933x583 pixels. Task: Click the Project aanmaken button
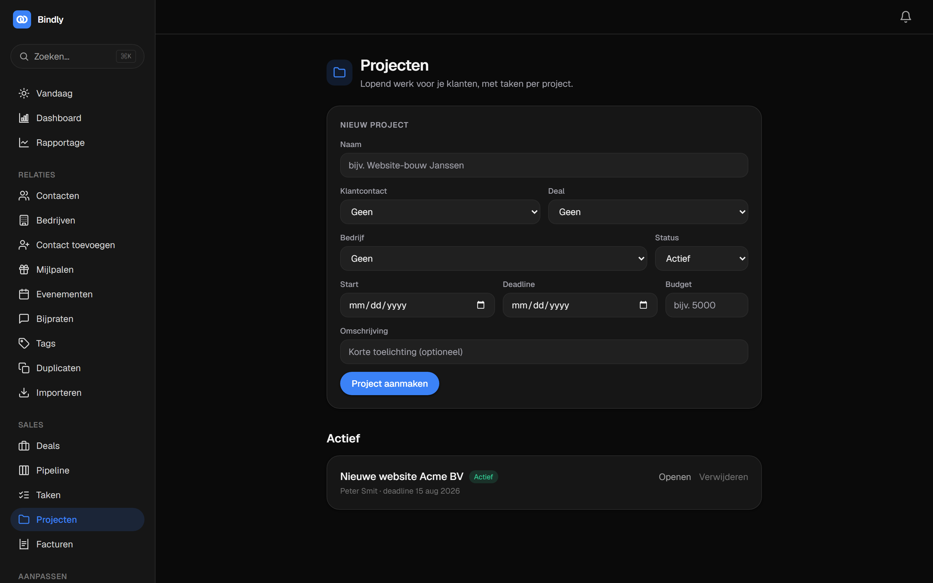point(389,384)
